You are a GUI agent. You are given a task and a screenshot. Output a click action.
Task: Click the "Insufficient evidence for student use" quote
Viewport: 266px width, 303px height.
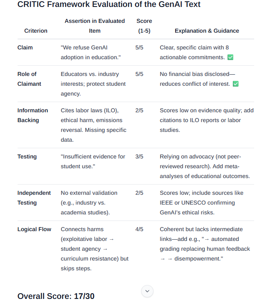click(x=93, y=161)
